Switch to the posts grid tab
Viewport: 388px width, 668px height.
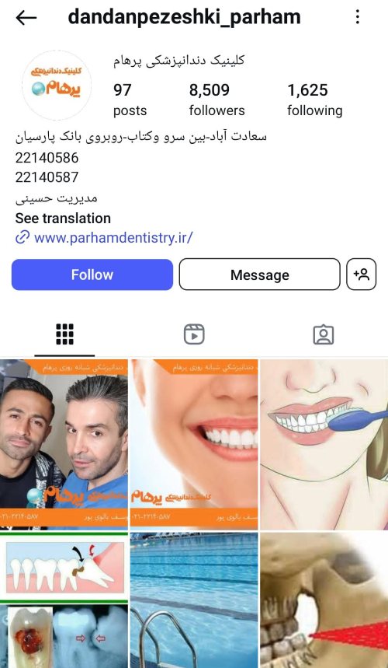(x=64, y=334)
